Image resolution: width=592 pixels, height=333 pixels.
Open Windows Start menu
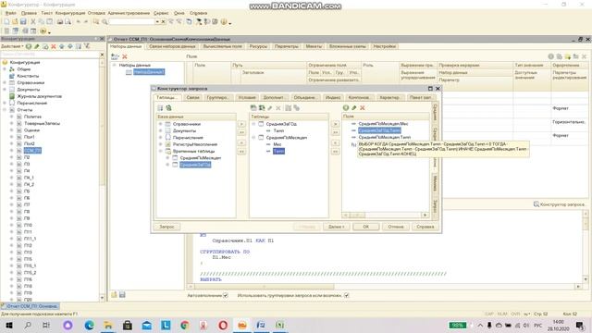pos(8,325)
